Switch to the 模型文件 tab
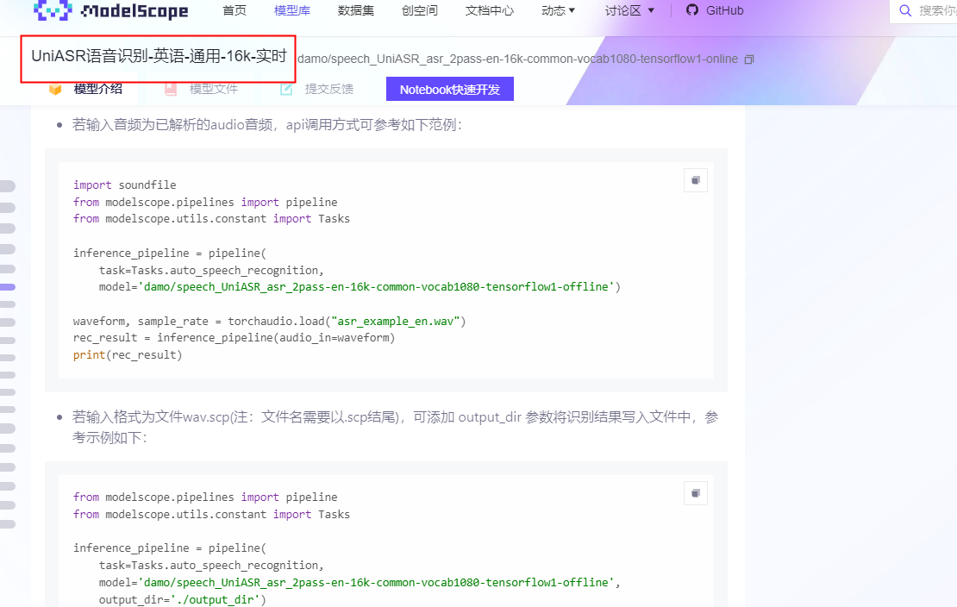 pos(202,89)
